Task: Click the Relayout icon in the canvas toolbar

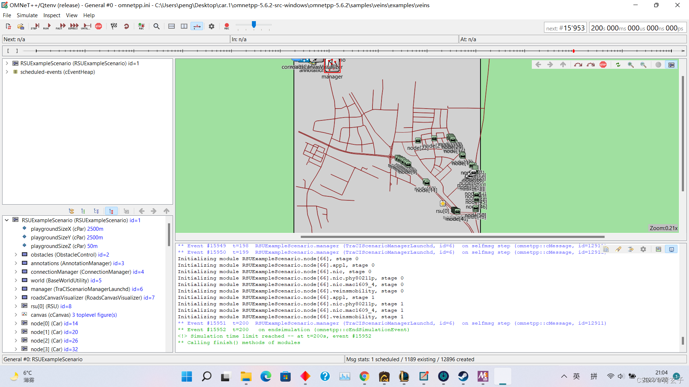Action: click(x=578, y=64)
